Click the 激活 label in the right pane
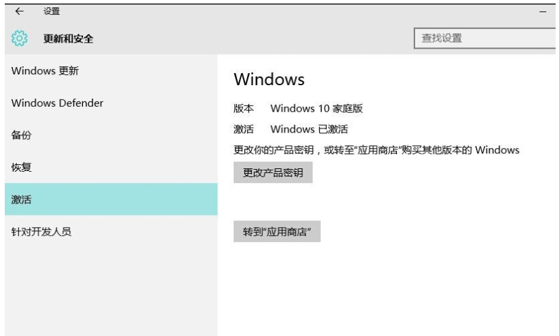The height and width of the screenshot is (336, 559). [x=243, y=129]
